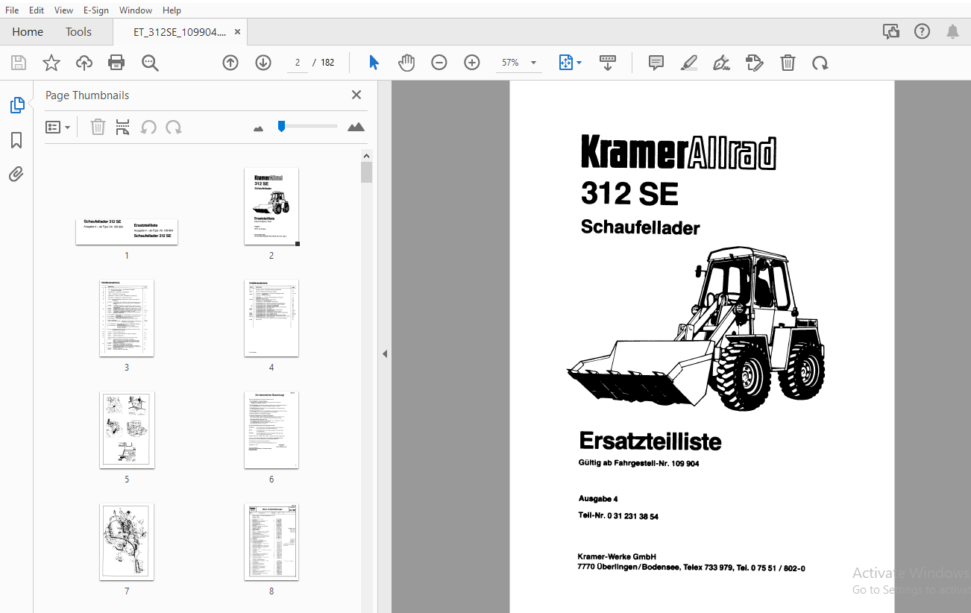Click the insert page break icon in panel
Image resolution: width=971 pixels, height=613 pixels.
click(x=122, y=127)
